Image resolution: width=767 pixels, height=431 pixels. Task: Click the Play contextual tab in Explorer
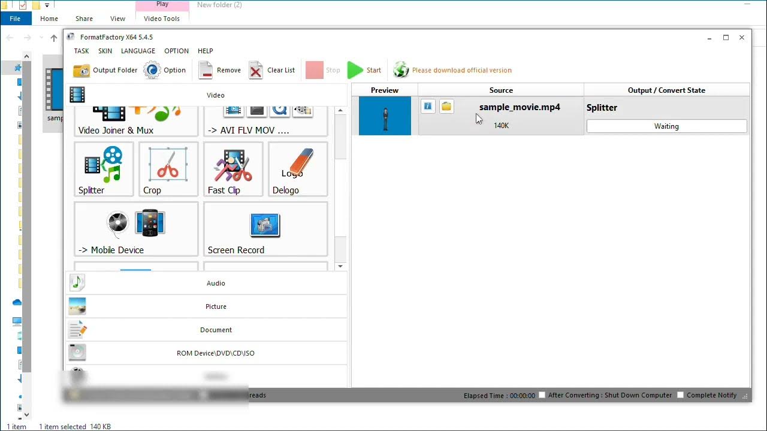(162, 4)
